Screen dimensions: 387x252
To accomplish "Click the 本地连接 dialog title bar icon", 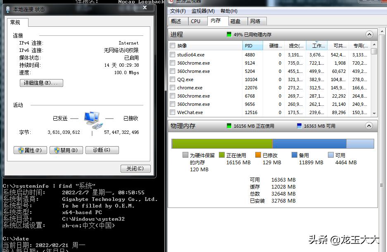I will pyautogui.click(x=7, y=9).
